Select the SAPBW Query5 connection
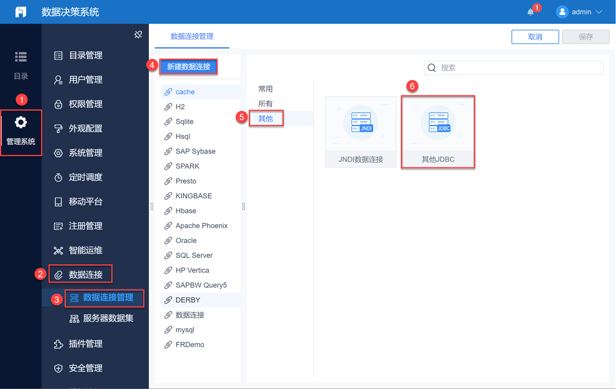The height and width of the screenshot is (389, 616). [x=200, y=285]
